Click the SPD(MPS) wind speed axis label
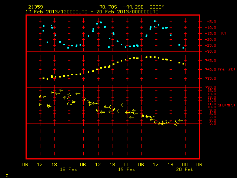Image resolution: width=237 pixels, height=178 pixels. click(x=226, y=105)
